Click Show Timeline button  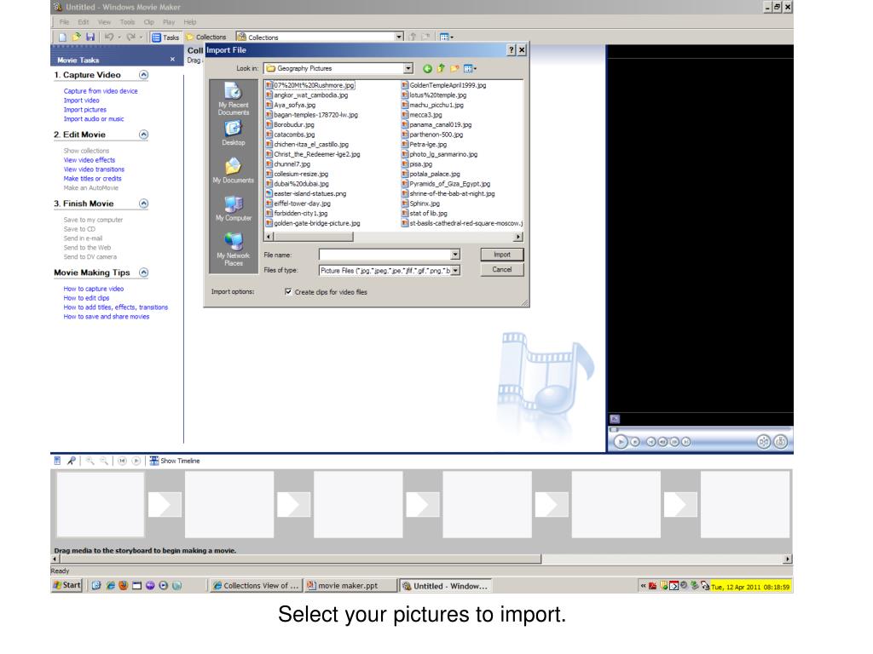174,461
